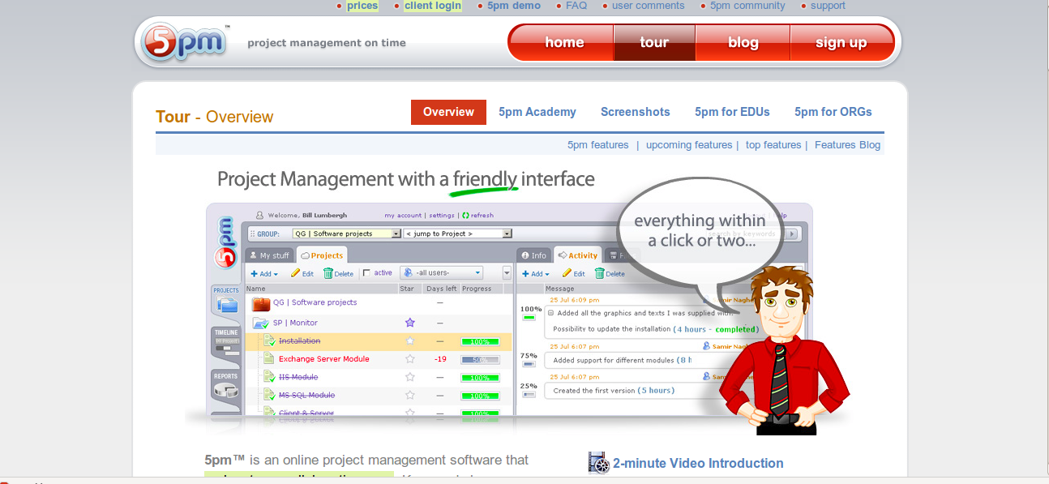This screenshot has height=484, width=1049.
Task: Open the 5pm for ORGs tab
Action: point(833,112)
